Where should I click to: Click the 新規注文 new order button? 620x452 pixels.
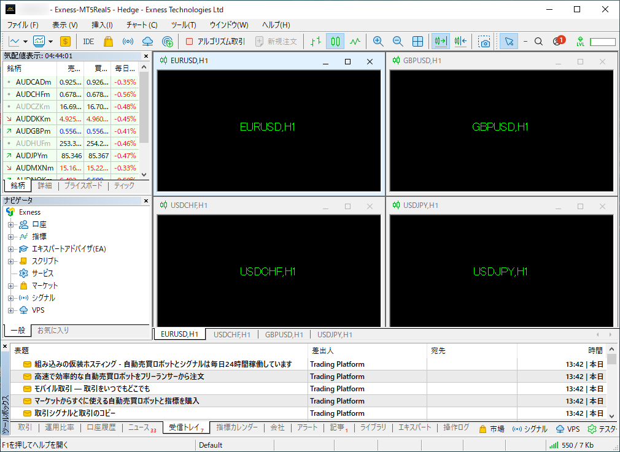click(x=276, y=42)
